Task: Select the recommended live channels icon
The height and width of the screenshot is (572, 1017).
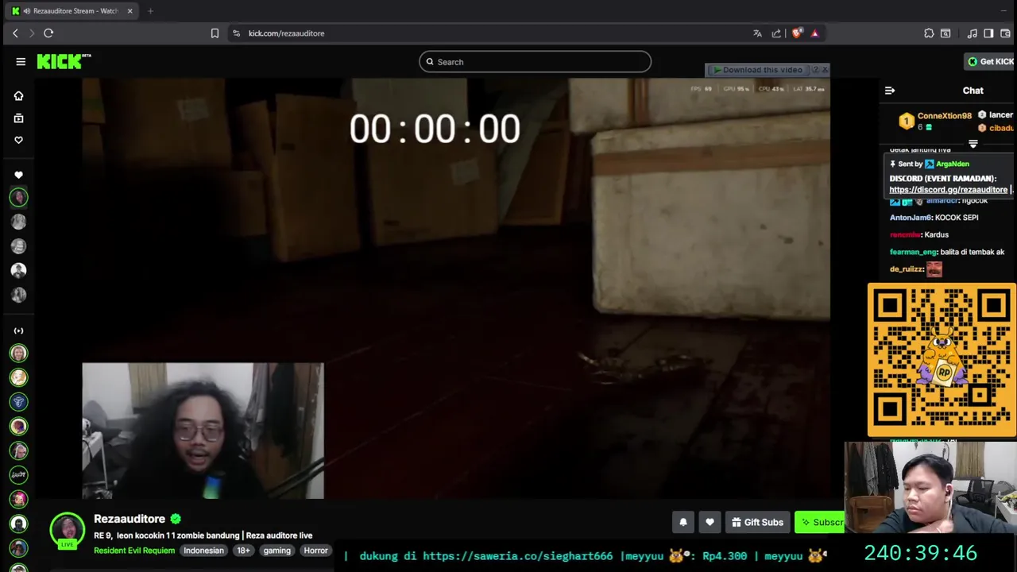Action: tap(18, 330)
